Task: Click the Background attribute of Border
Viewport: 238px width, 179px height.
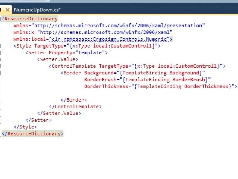Action: (99, 73)
